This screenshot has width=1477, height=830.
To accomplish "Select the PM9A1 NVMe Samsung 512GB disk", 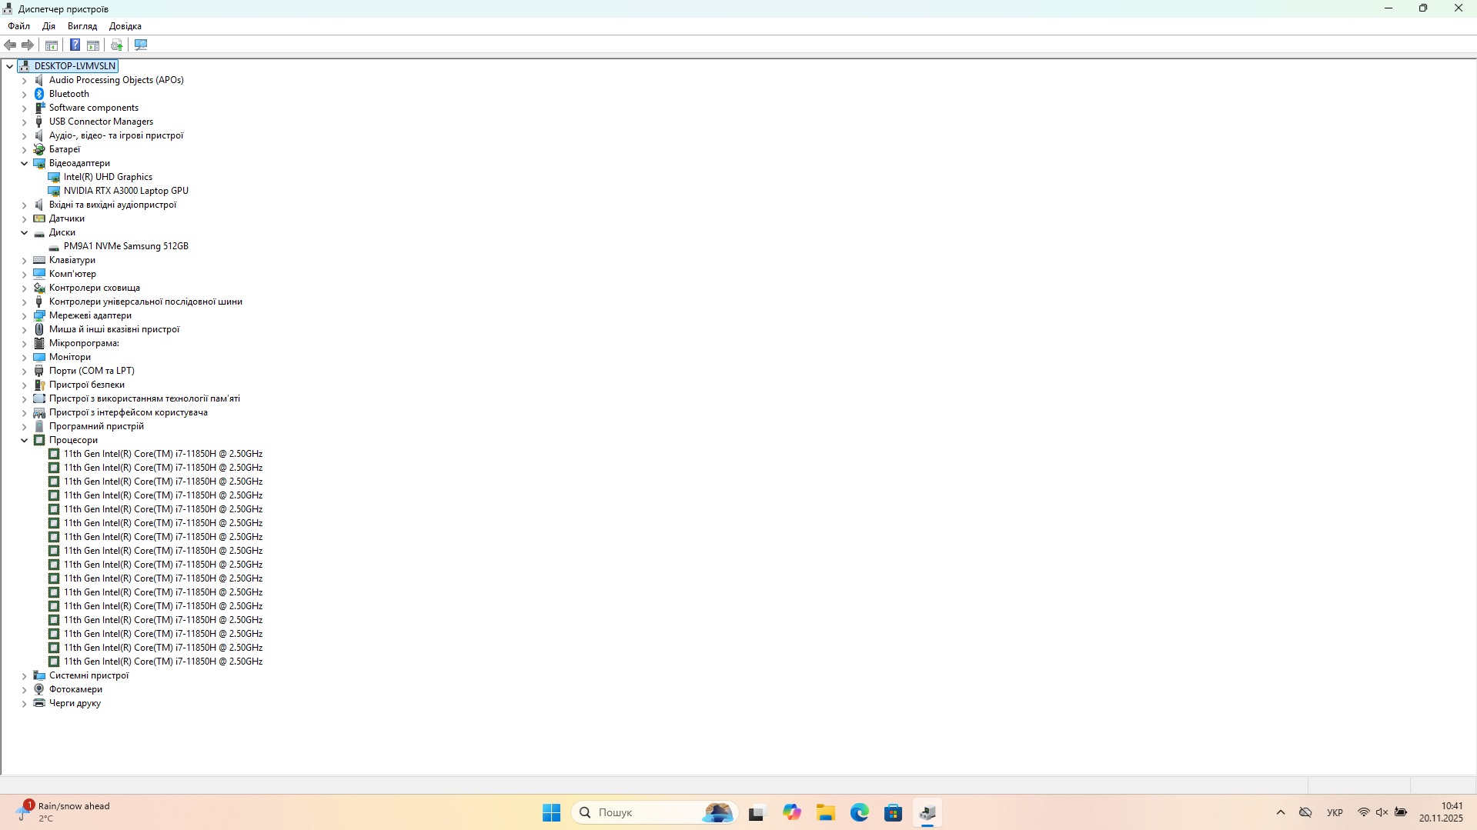I will (x=125, y=246).
